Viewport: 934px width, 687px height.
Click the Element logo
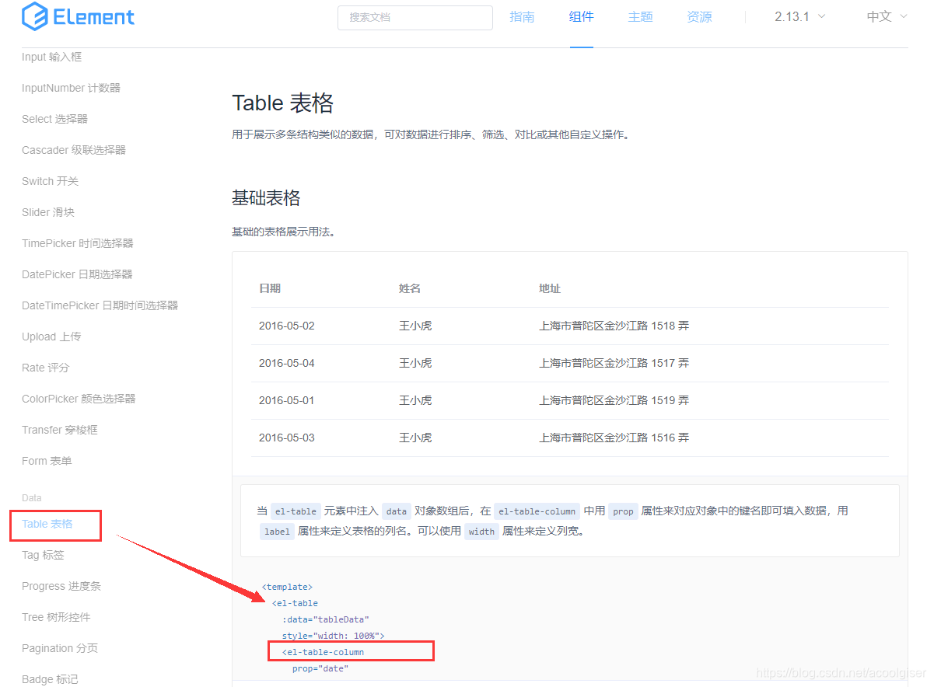coord(78,16)
